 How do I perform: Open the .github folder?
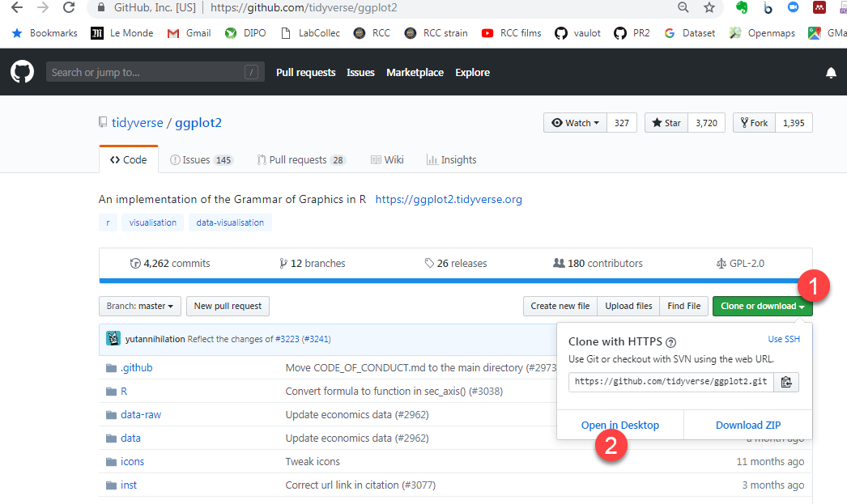[x=137, y=367]
